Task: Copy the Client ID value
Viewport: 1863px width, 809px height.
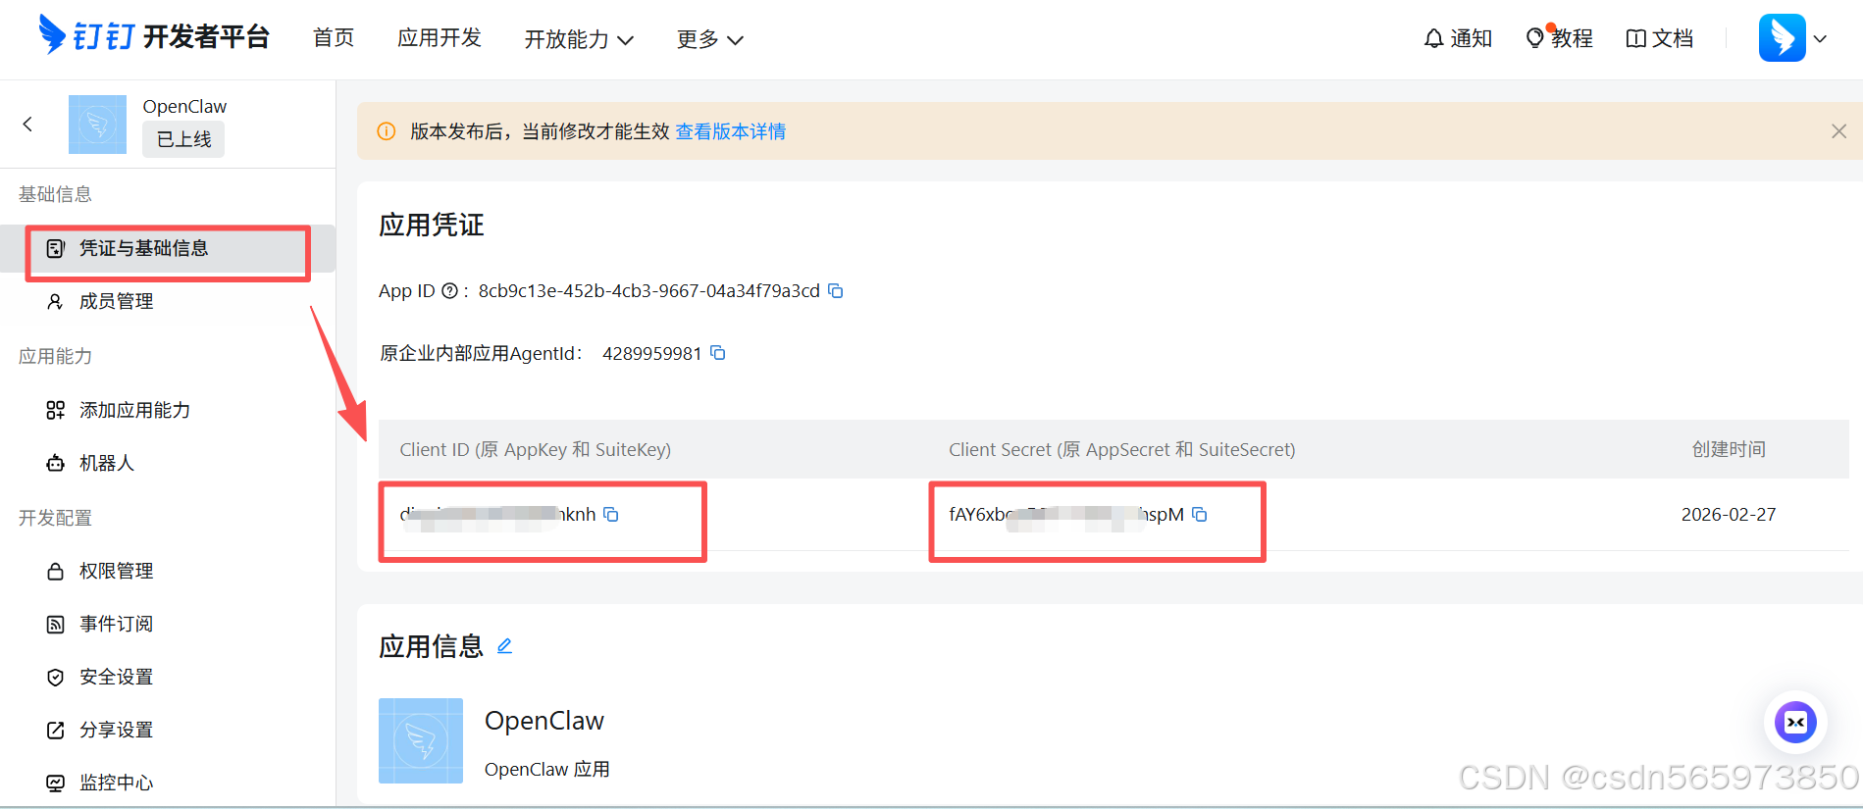Action: click(611, 515)
